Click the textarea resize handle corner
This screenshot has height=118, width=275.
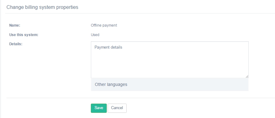click(x=247, y=76)
